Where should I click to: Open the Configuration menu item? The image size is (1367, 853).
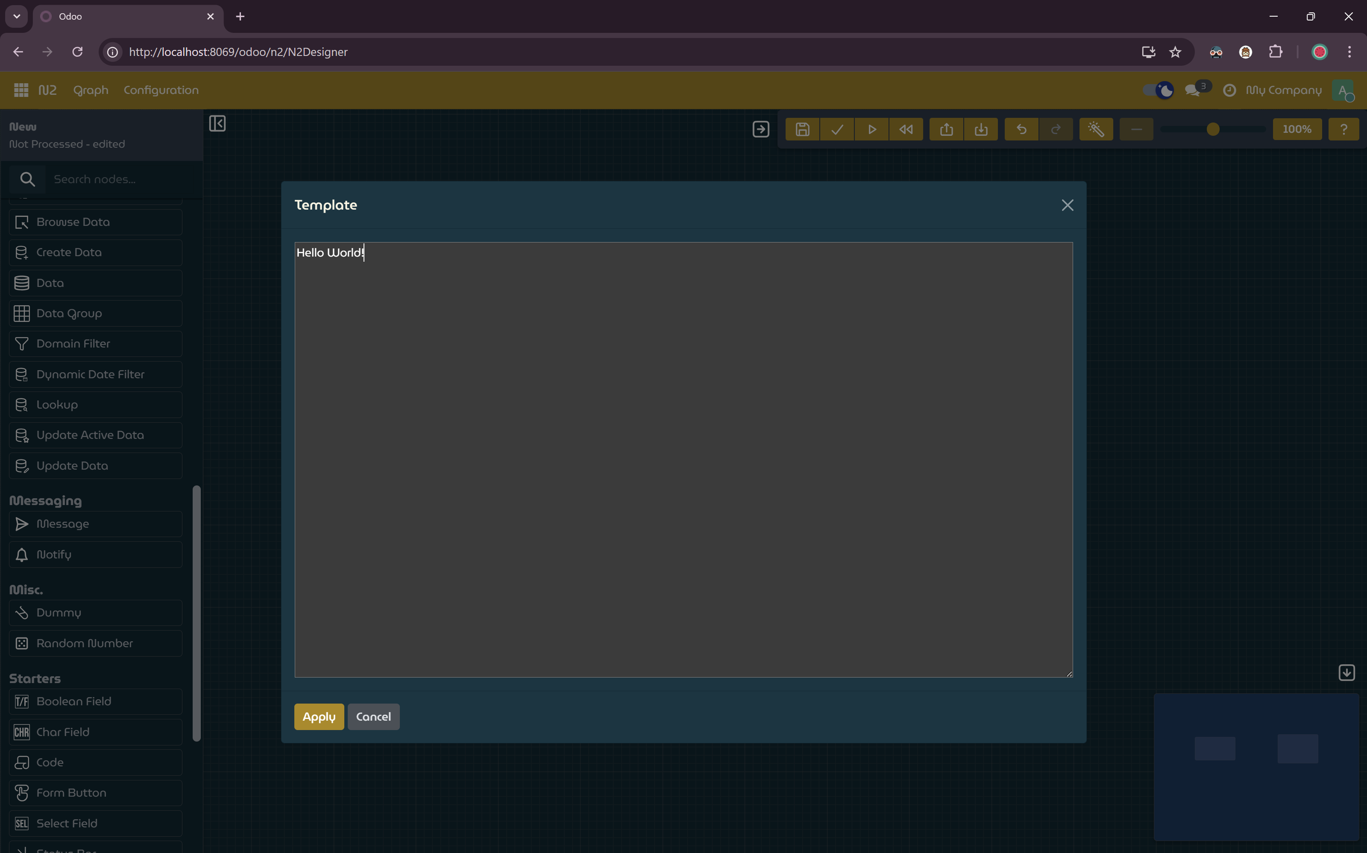click(x=161, y=90)
